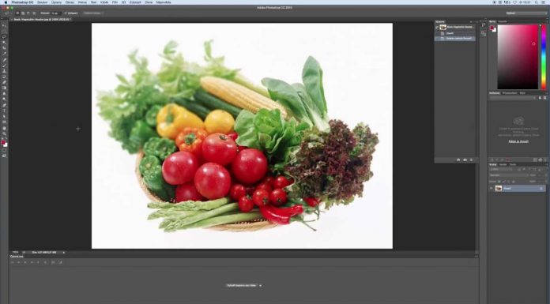Select the Rectangular Marquee tool
The image size is (550, 304).
click(x=4, y=32)
